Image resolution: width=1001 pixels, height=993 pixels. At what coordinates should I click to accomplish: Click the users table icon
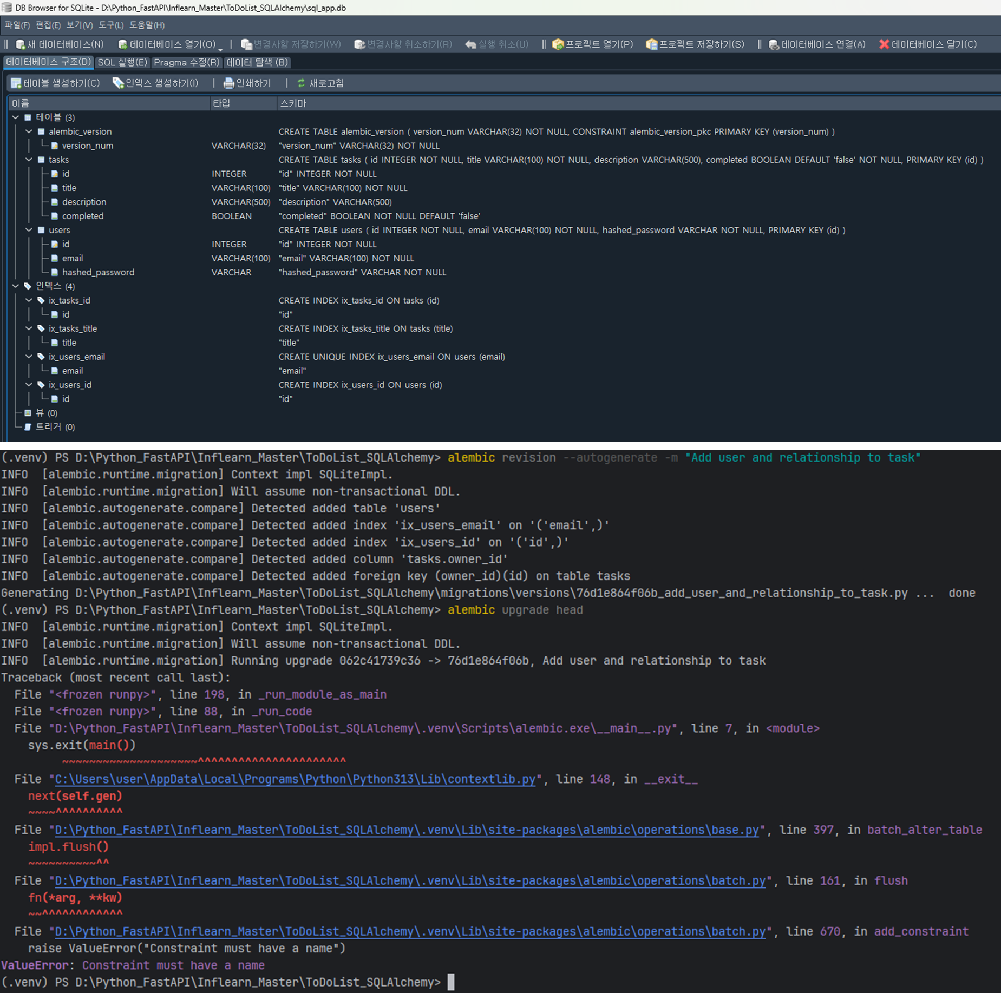pos(41,230)
